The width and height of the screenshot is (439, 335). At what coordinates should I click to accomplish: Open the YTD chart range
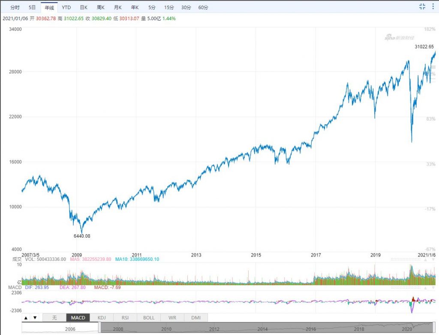pyautogui.click(x=66, y=8)
